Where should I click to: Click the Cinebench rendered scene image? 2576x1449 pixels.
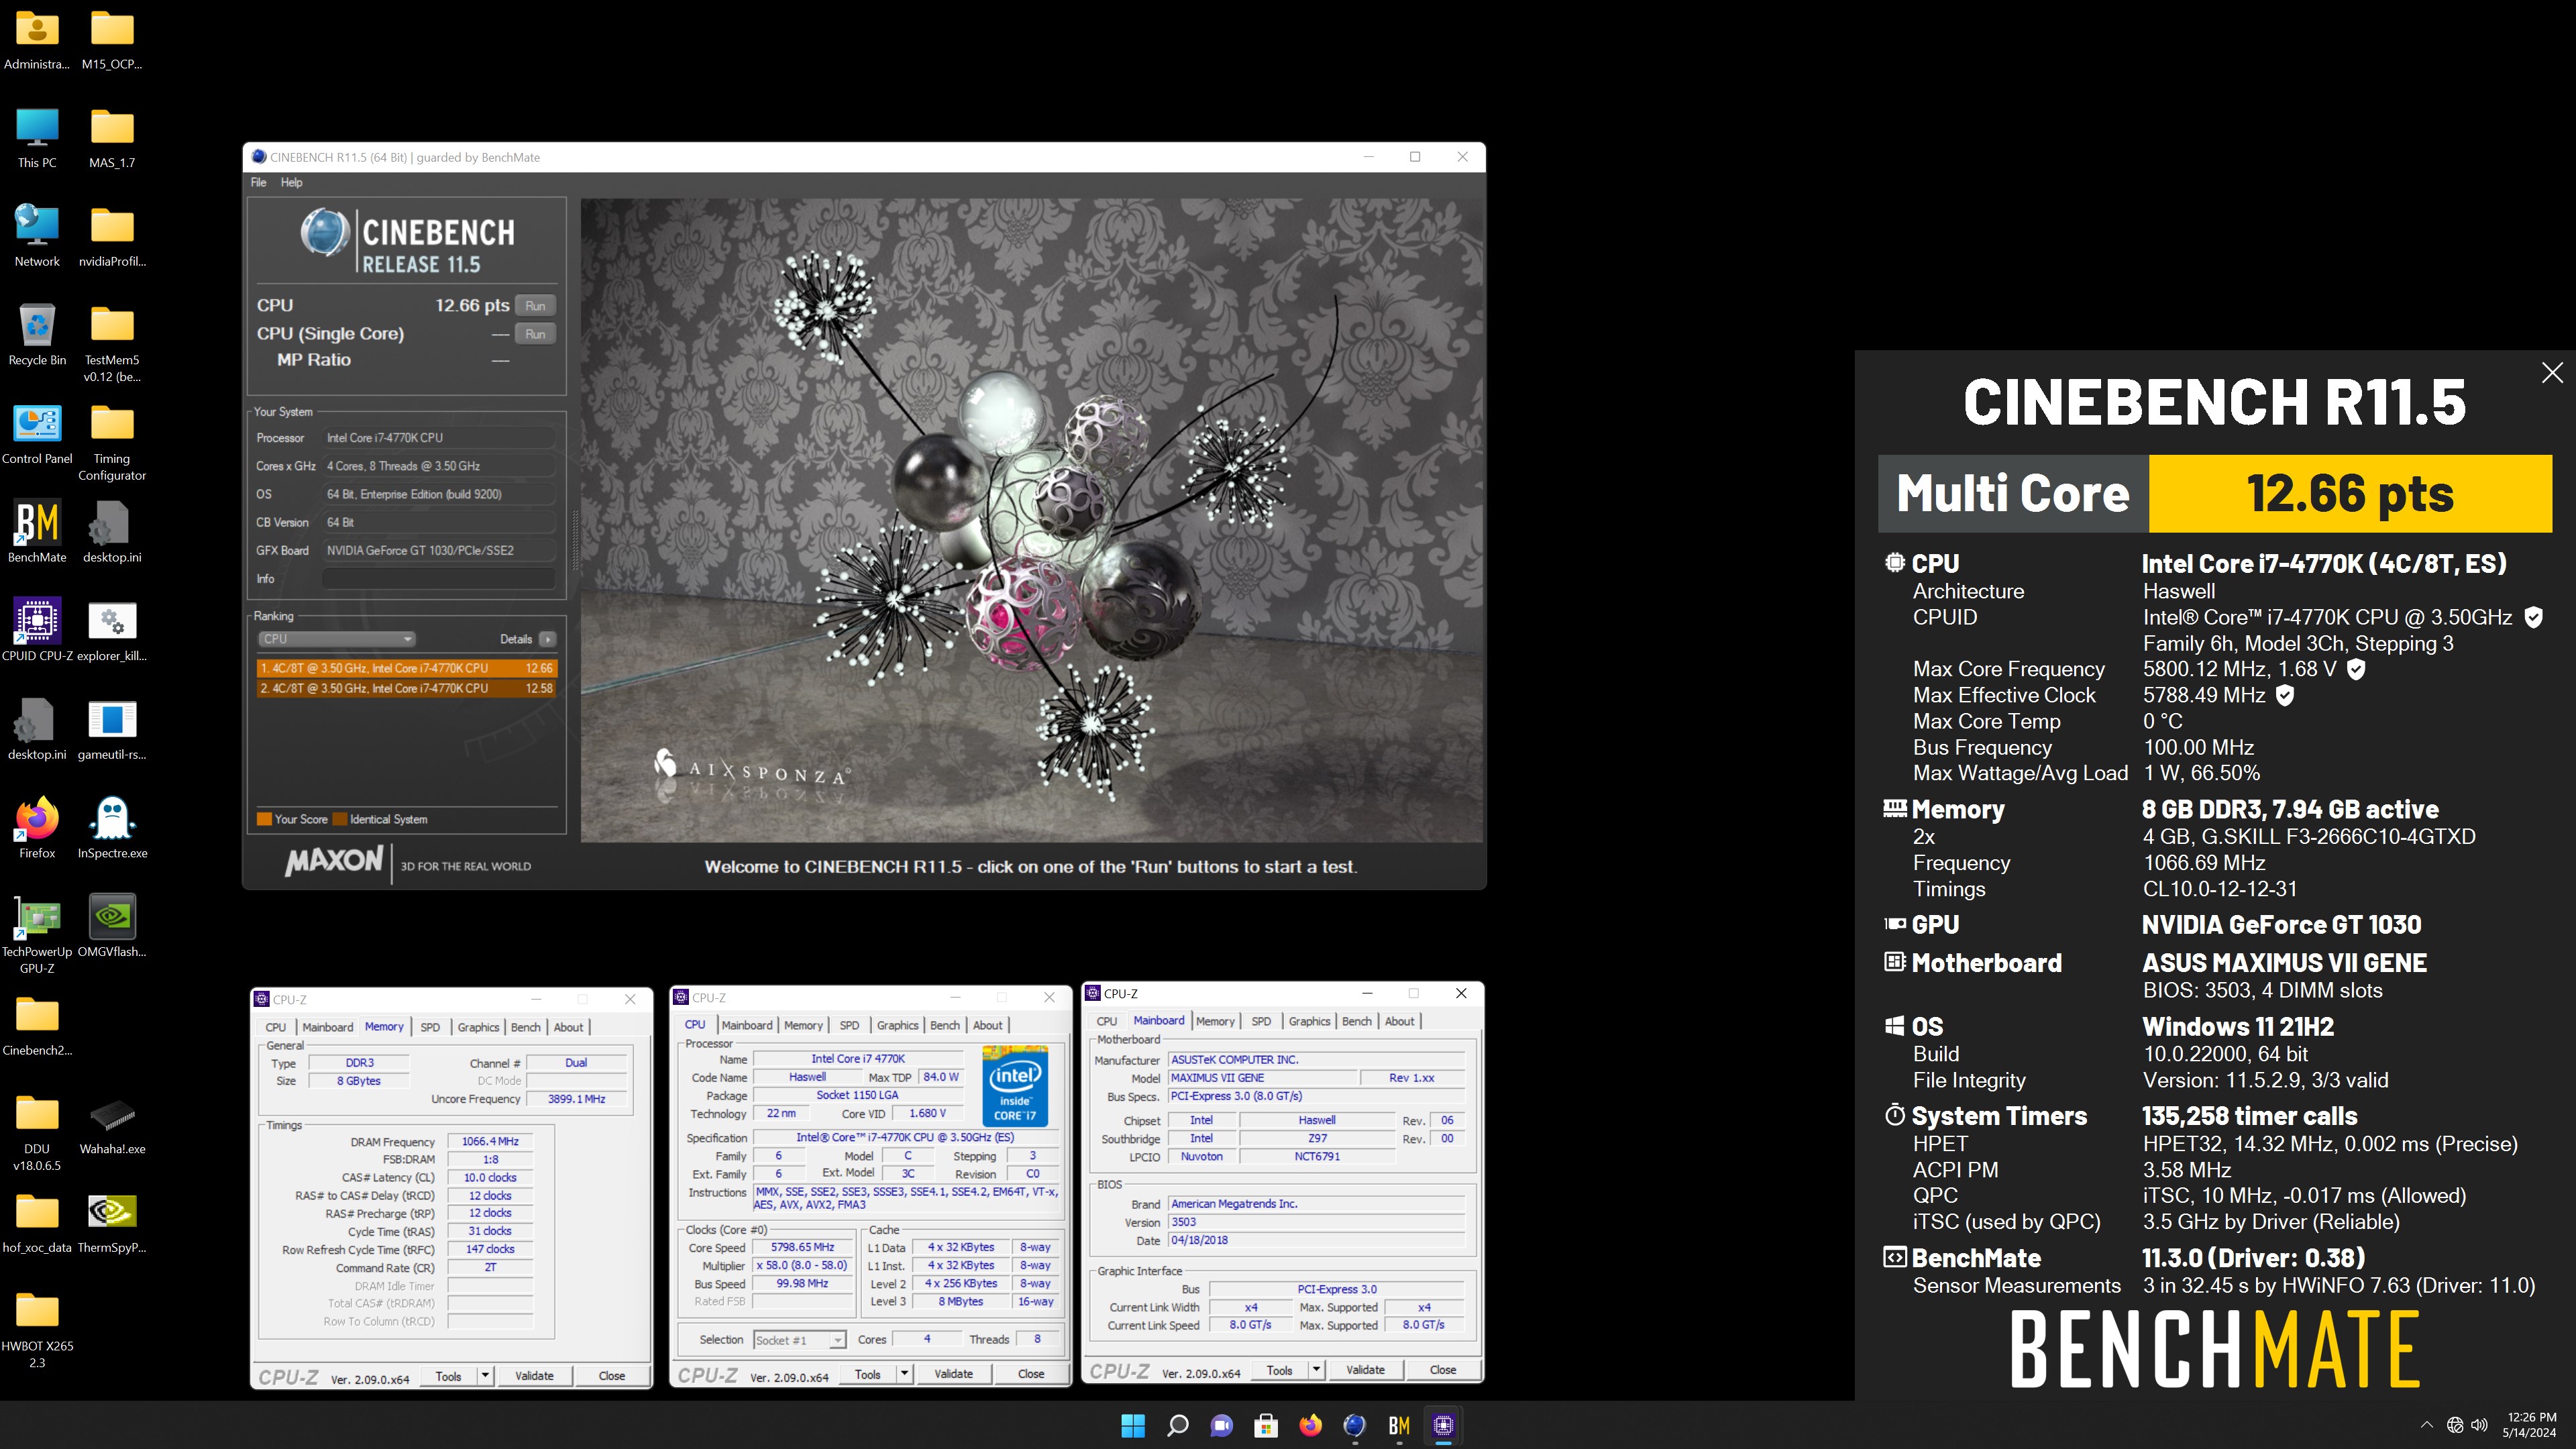point(1031,520)
